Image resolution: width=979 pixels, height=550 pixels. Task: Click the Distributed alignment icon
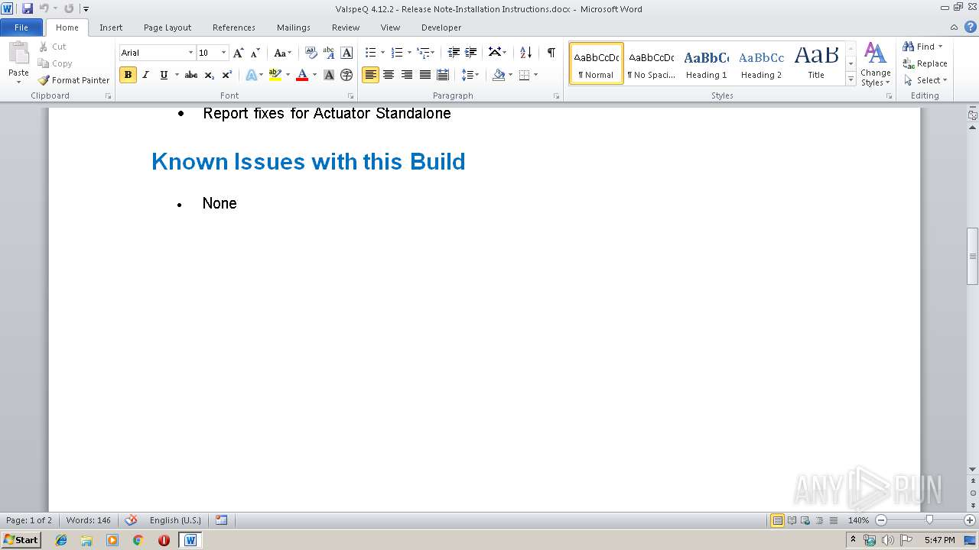click(x=442, y=75)
